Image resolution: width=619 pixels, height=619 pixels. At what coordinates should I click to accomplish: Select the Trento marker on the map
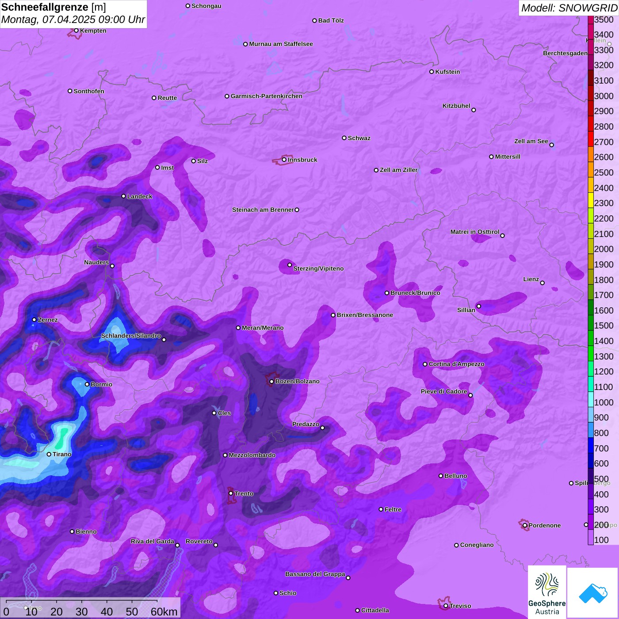coord(231,493)
